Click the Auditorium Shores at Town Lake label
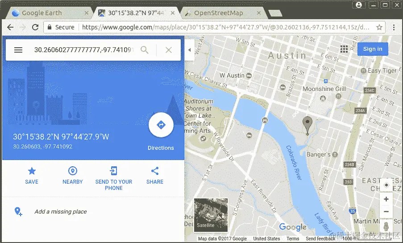The height and width of the screenshot is (243, 403). (x=199, y=108)
